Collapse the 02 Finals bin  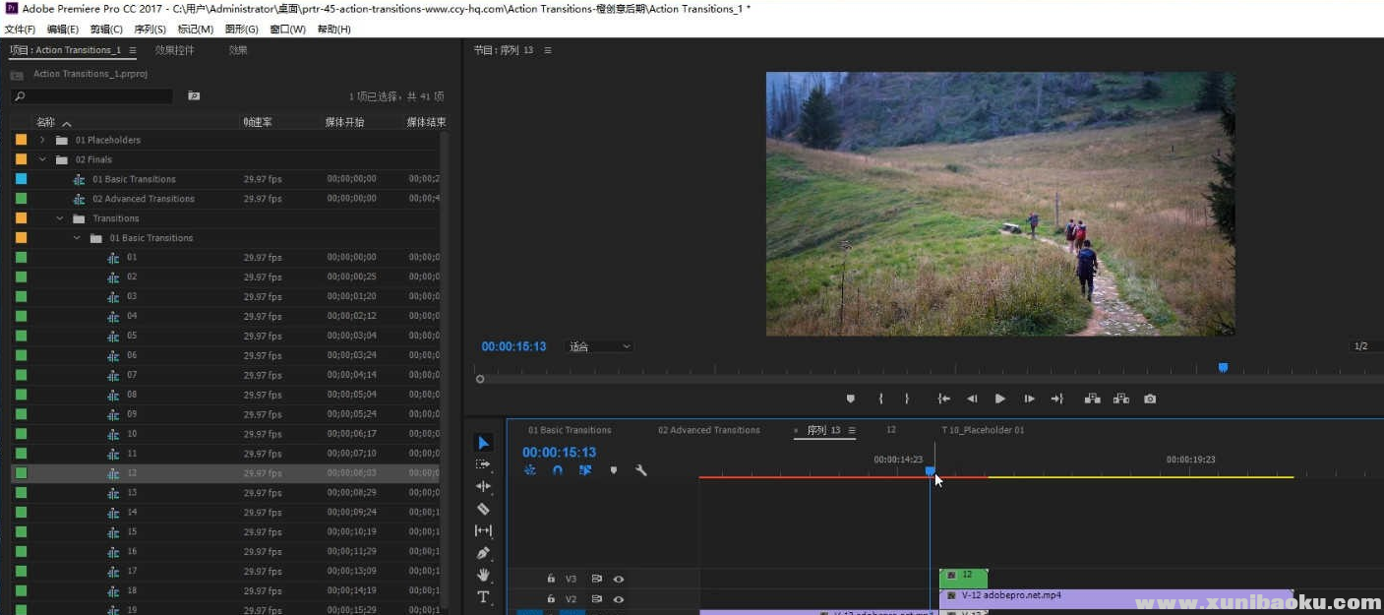click(x=42, y=159)
